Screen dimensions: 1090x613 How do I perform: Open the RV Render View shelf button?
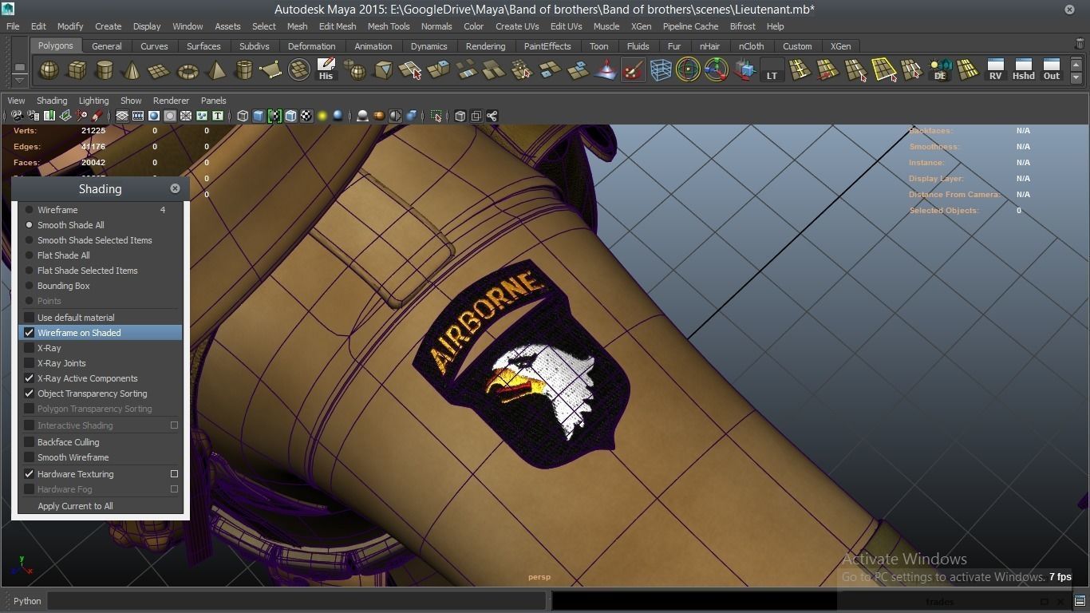click(995, 71)
